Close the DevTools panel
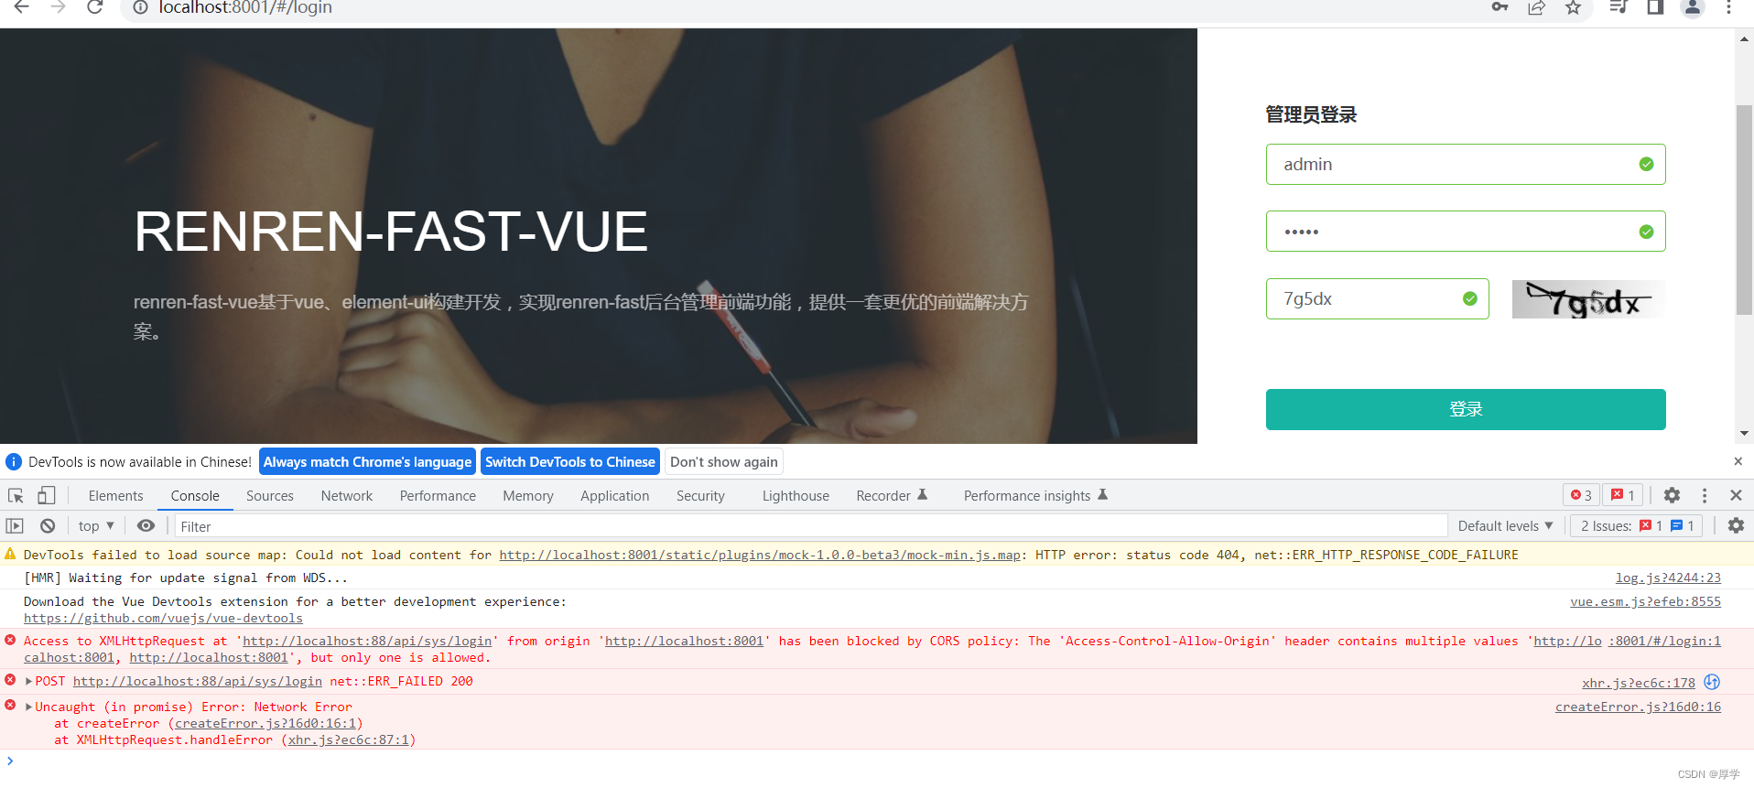1754x788 pixels. point(1736,495)
